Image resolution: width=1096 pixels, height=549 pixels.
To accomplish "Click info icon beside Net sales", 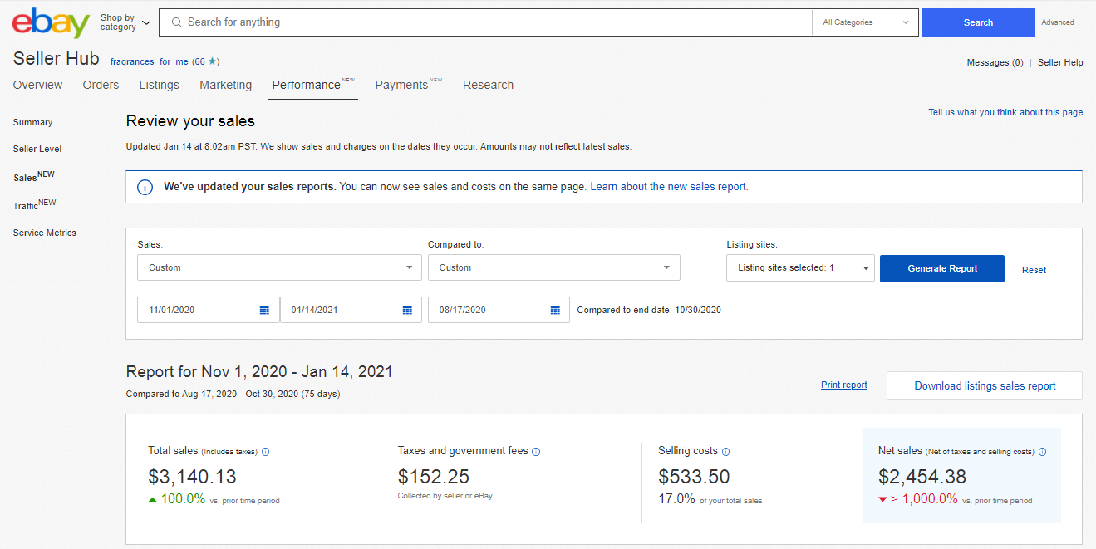I will coord(1042,452).
